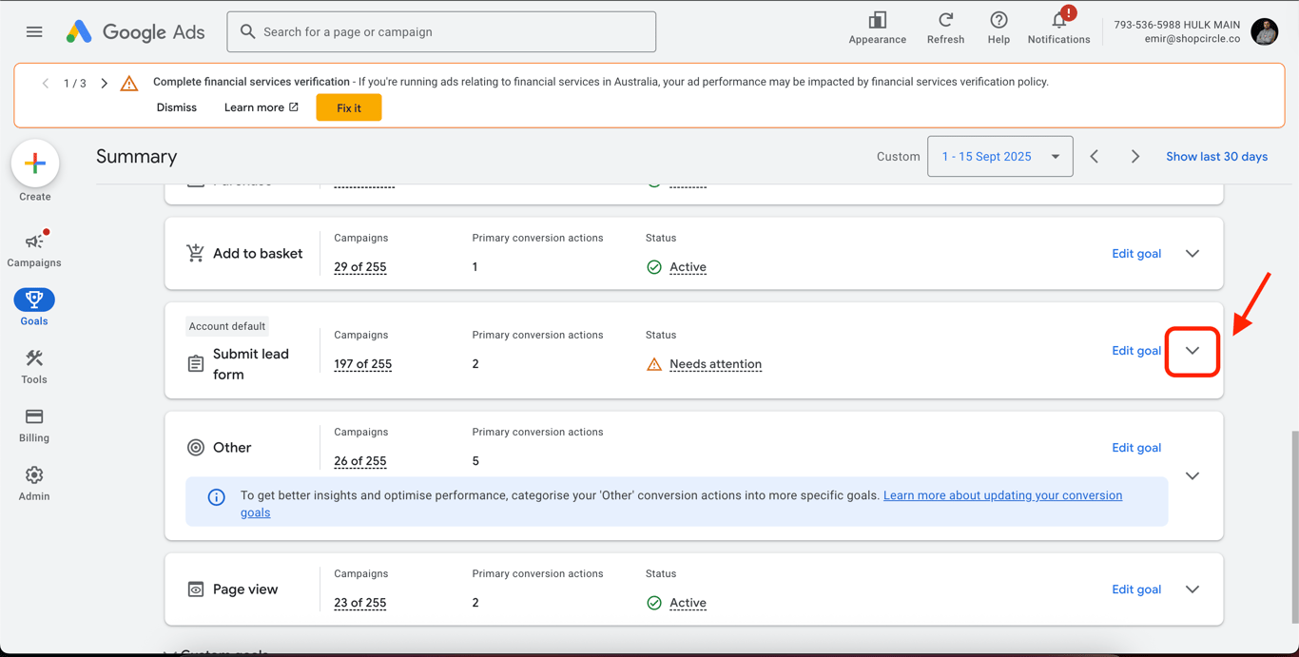Go to the next date period arrow
This screenshot has height=657, width=1299.
click(1134, 157)
